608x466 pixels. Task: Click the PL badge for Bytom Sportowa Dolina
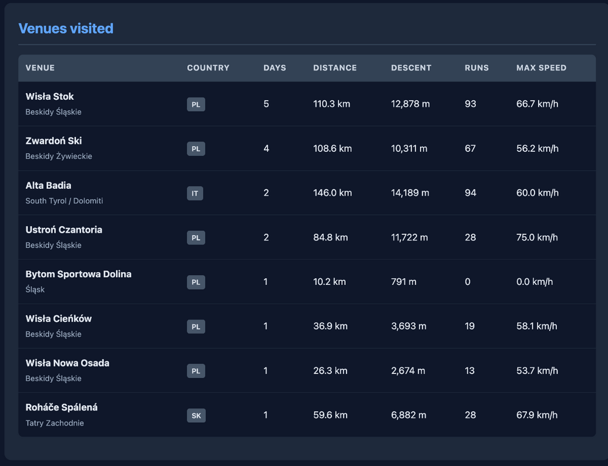point(196,282)
